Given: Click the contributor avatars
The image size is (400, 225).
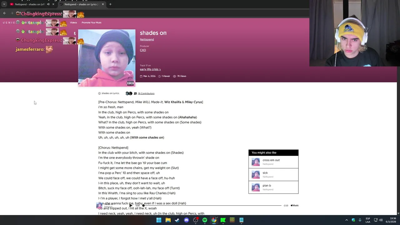Looking at the screenshot, I should 129,93.
